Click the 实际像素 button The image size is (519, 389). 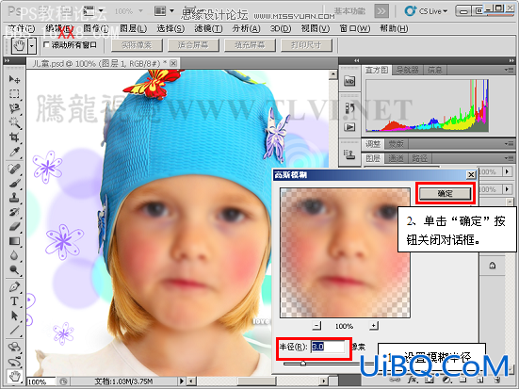(x=137, y=44)
